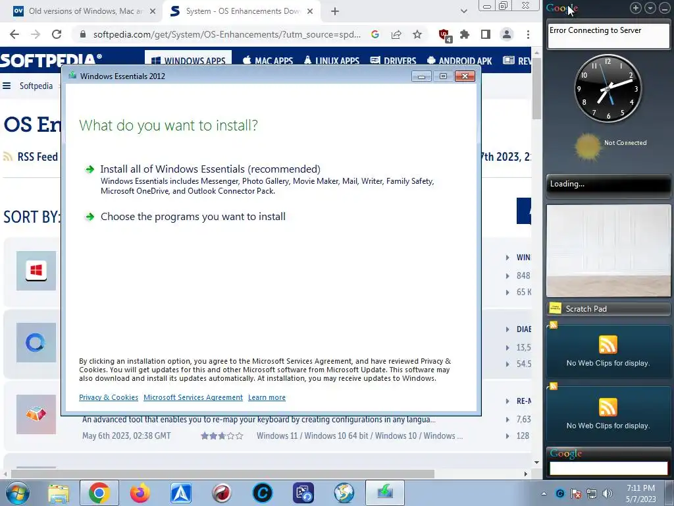Click the add gadget plus icon in sidebar
This screenshot has width=674, height=506.
(636, 8)
